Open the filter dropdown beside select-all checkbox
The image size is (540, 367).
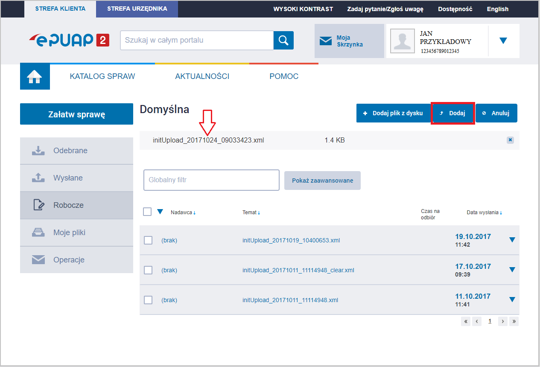(x=160, y=211)
